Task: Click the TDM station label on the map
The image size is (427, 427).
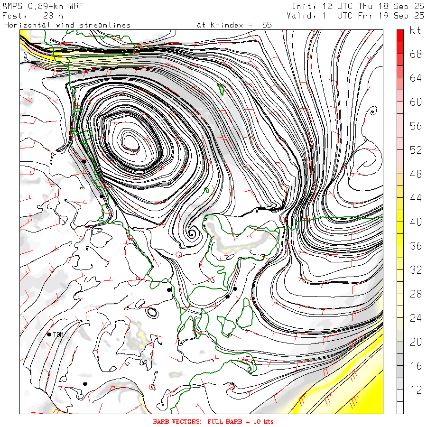Action: tap(58, 334)
